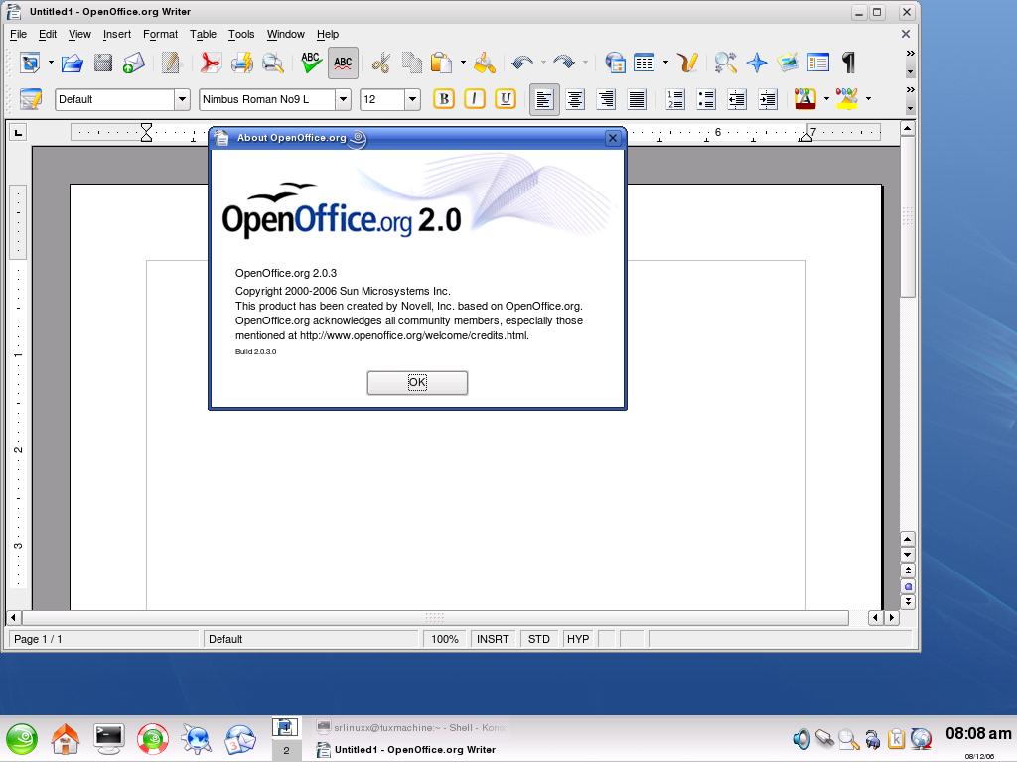Open Home folder in taskbar
The width and height of the screenshot is (1017, 762).
tap(66, 739)
